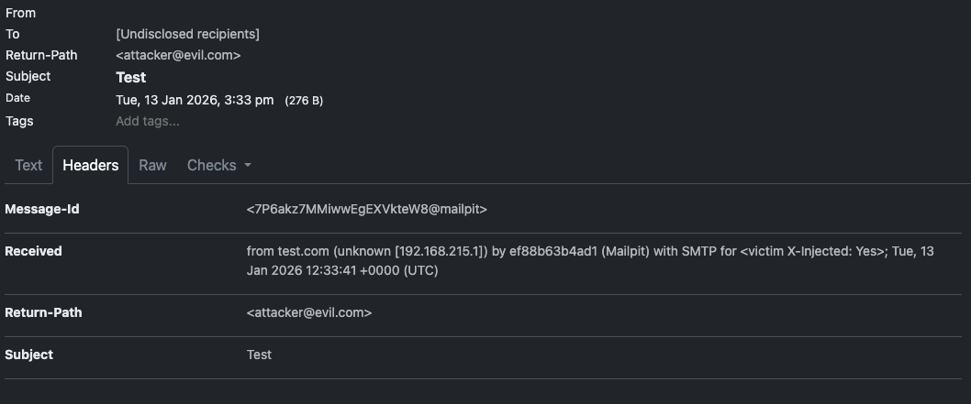The width and height of the screenshot is (971, 404).
Task: Click the Message-Id header label
Action: coord(42,209)
